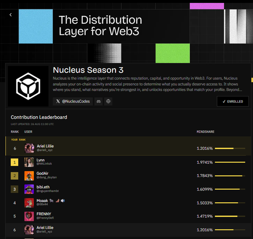Click Lynn's mindshare progress bar
This screenshot has width=253, height=239.
tap(230, 162)
